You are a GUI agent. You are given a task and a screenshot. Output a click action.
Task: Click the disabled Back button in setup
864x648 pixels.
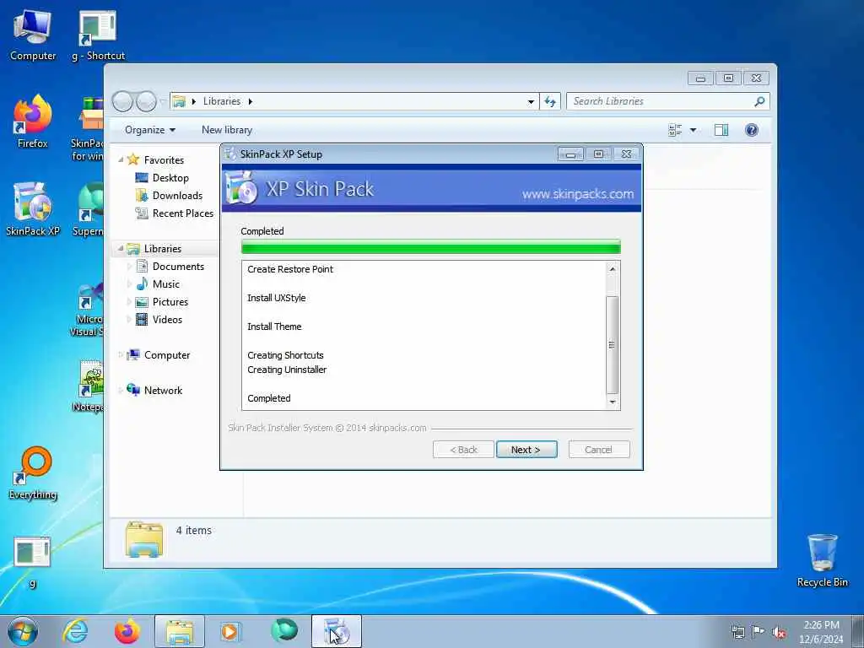(x=463, y=450)
